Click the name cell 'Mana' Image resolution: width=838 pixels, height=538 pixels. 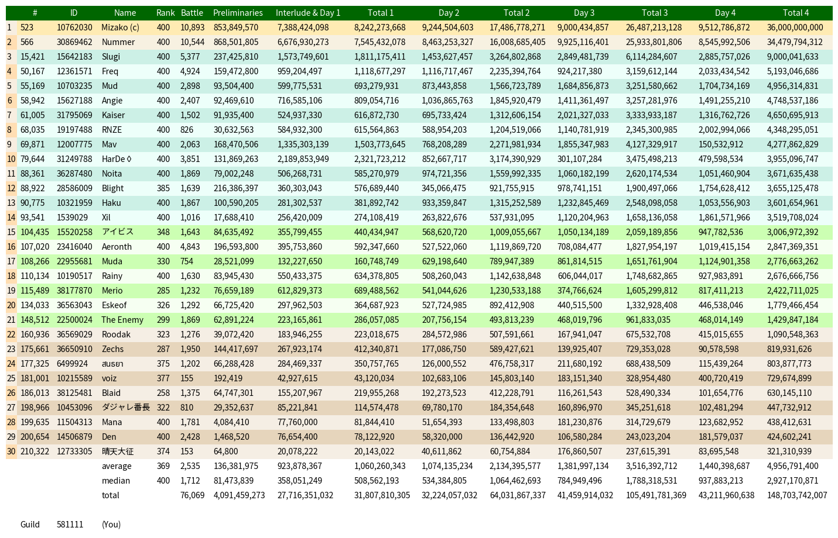tap(112, 422)
